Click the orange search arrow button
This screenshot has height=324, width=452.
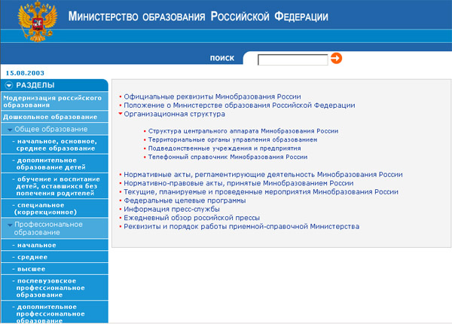coord(337,58)
